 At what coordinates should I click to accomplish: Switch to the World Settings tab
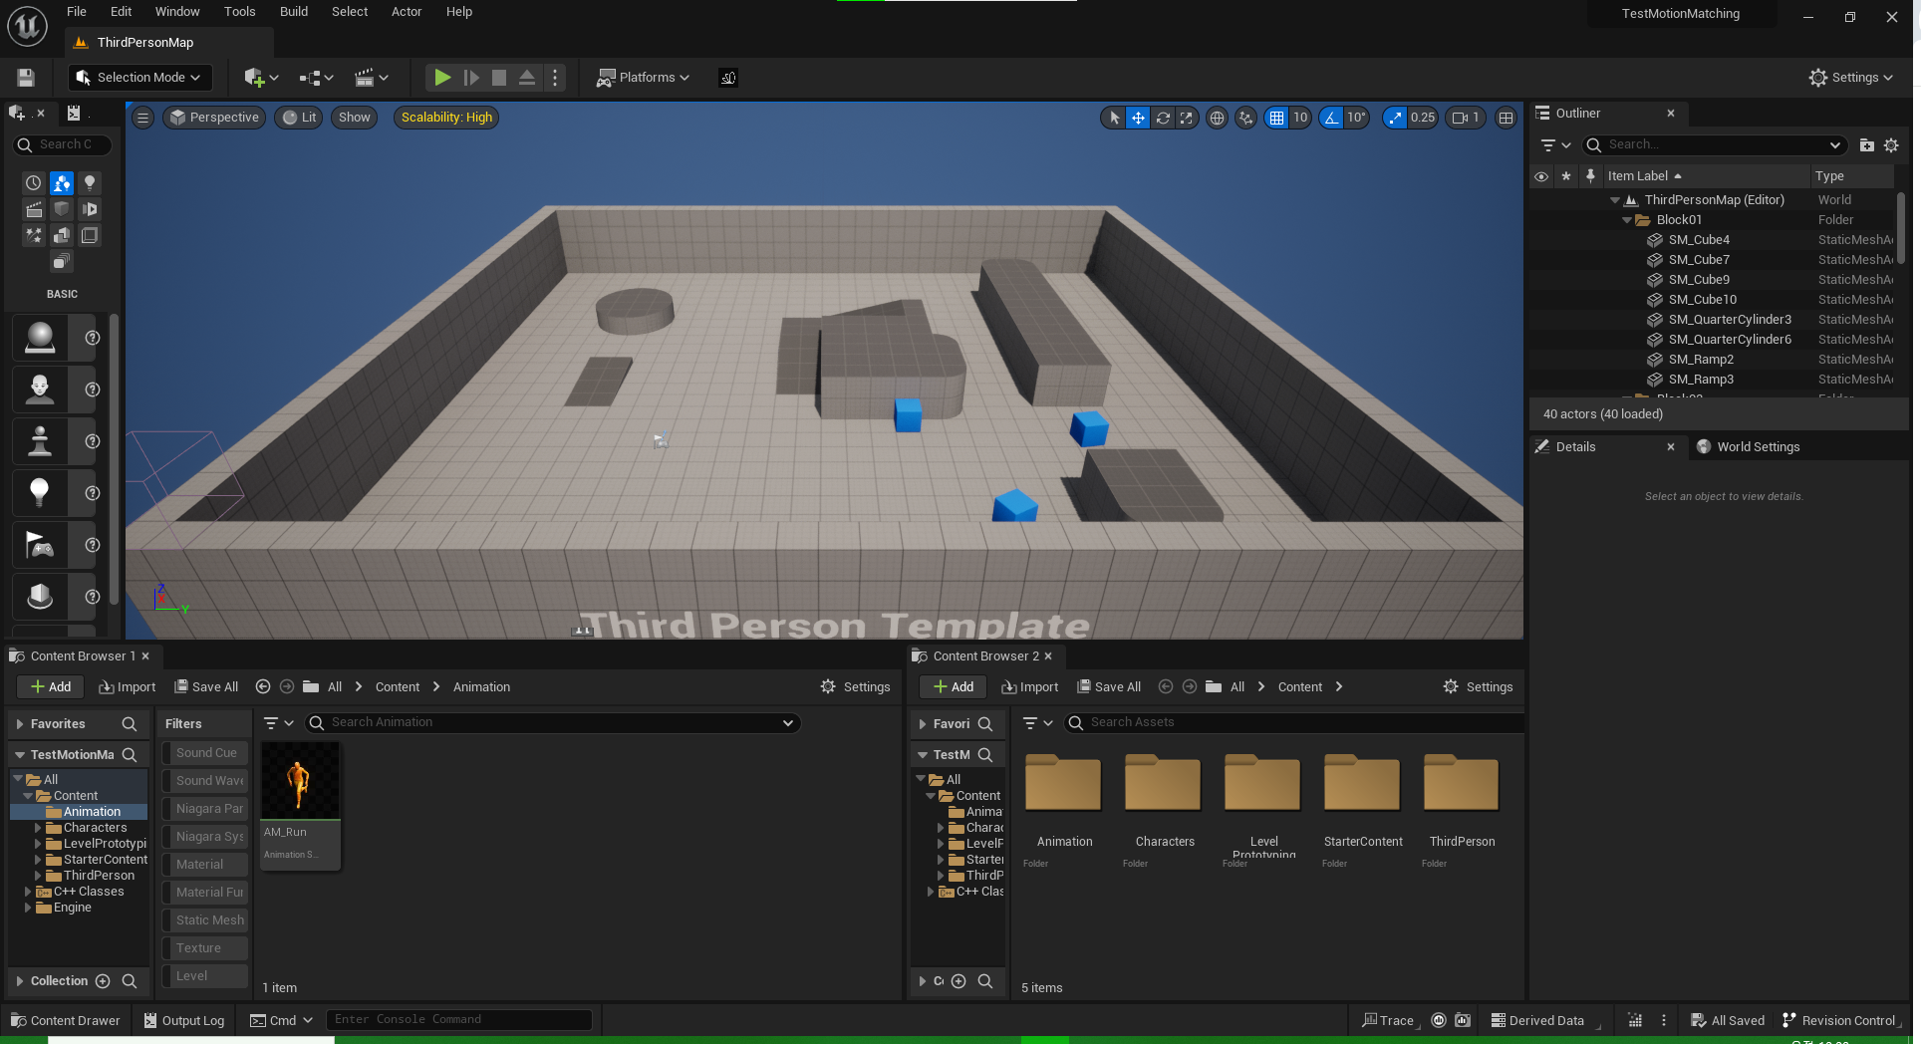pyautogui.click(x=1749, y=447)
